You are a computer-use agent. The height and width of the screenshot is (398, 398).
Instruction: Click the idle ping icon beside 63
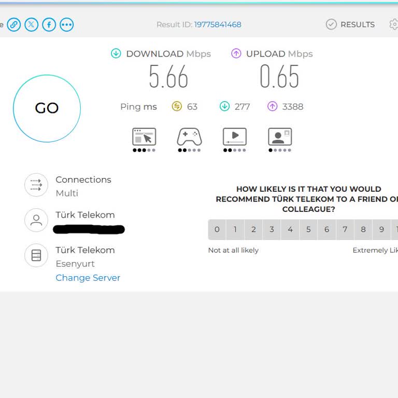[x=177, y=106]
